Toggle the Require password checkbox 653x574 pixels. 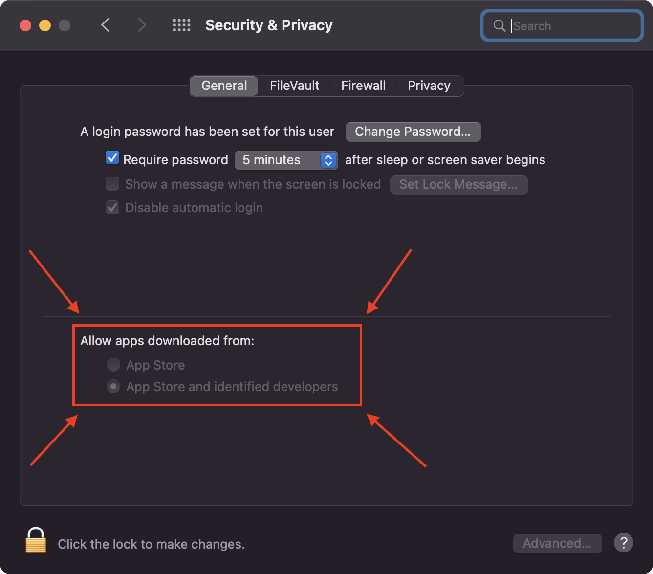click(112, 158)
